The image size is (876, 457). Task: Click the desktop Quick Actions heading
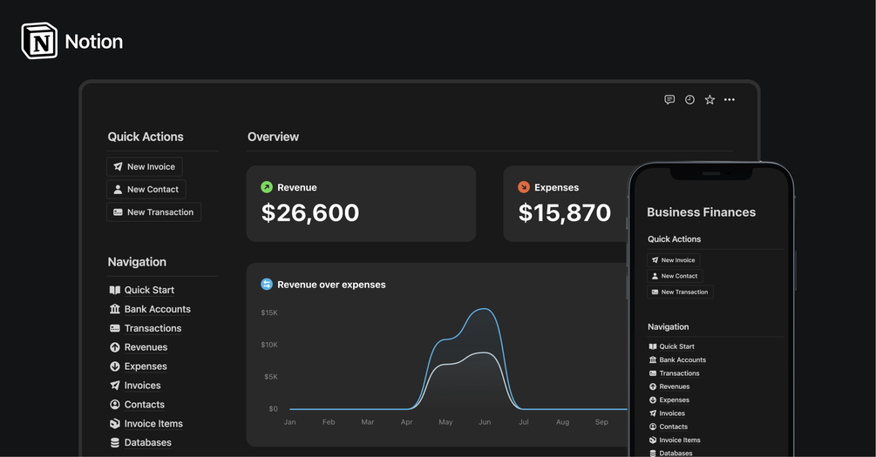(146, 137)
